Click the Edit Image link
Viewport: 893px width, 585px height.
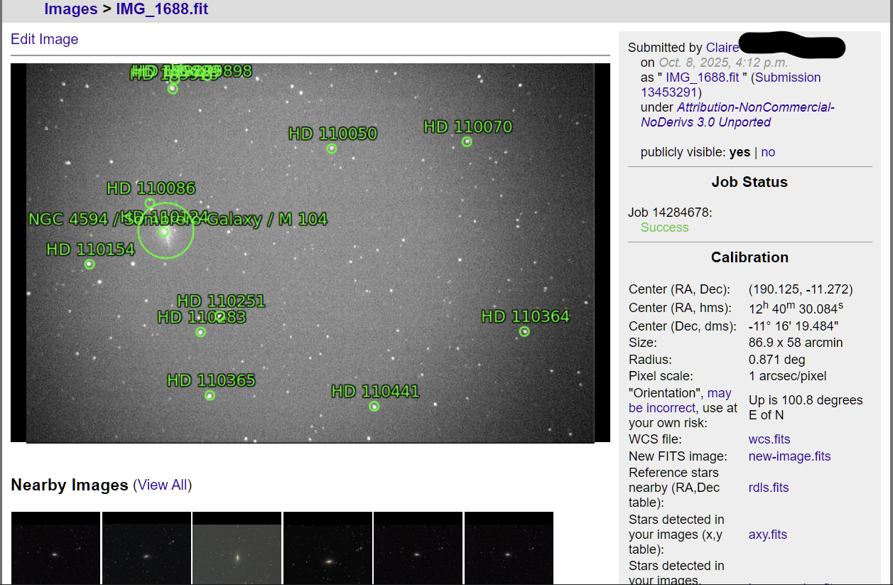pyautogui.click(x=44, y=39)
